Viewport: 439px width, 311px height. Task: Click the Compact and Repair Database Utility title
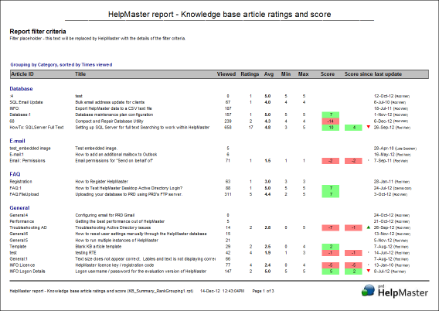click(x=109, y=121)
